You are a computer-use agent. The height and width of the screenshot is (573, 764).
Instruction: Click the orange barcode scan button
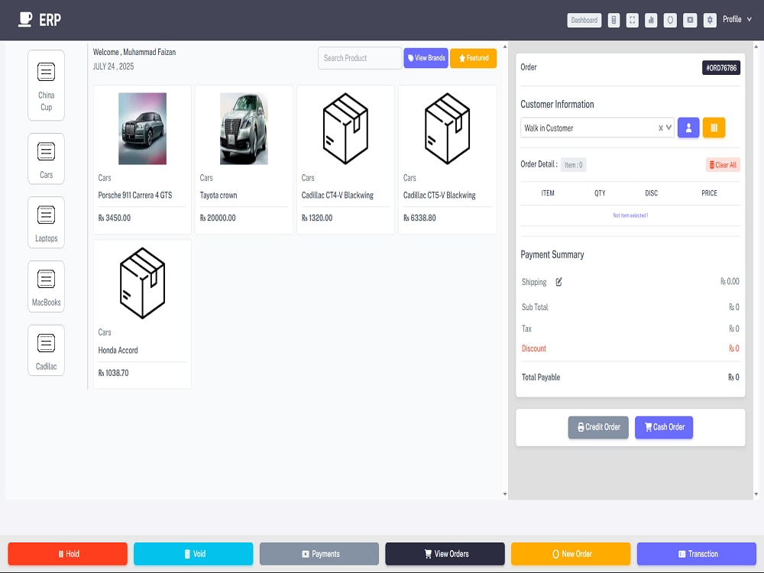[x=714, y=128]
